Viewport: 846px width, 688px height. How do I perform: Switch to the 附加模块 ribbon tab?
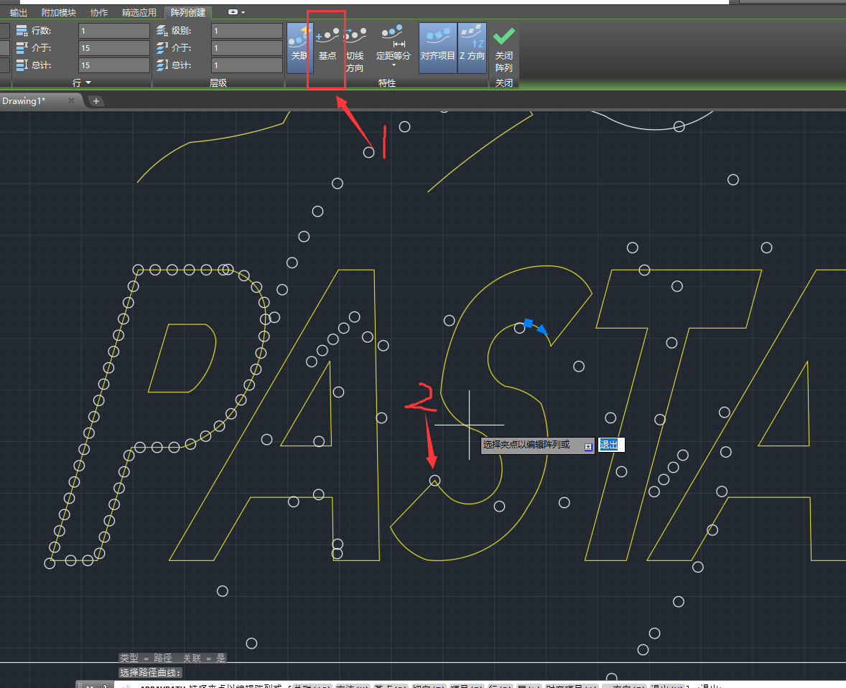click(59, 12)
